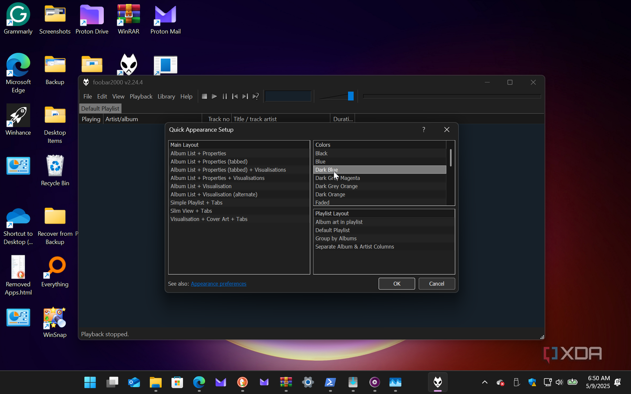Cancel the Quick Appearance Setup dialog

[x=437, y=284]
